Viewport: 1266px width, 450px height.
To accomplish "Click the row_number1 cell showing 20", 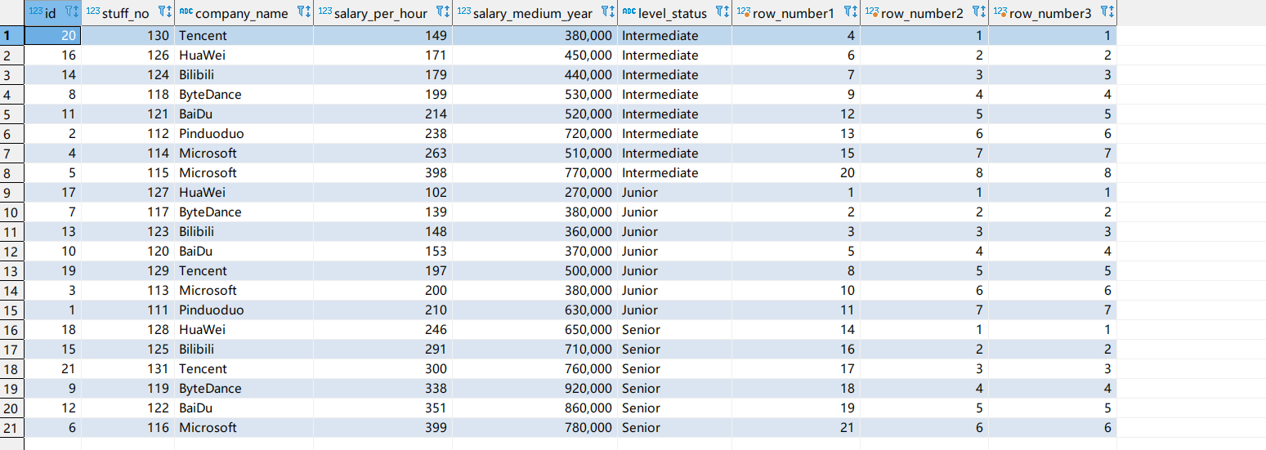I will point(796,172).
